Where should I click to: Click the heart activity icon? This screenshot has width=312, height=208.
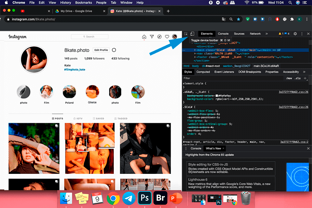(167, 37)
